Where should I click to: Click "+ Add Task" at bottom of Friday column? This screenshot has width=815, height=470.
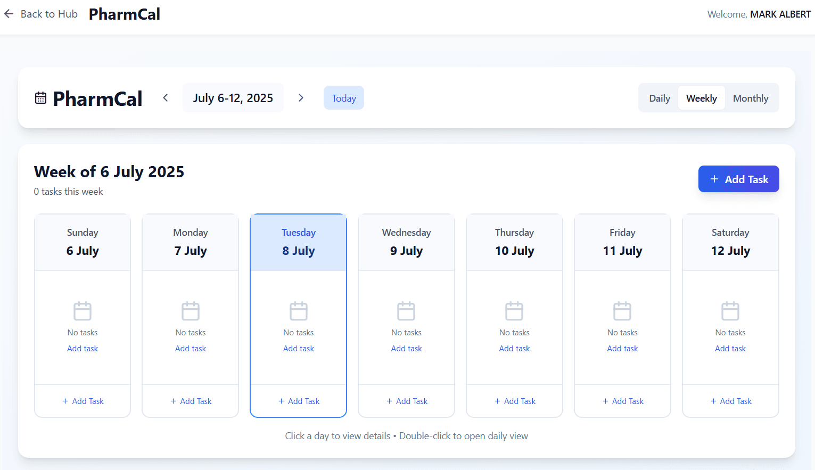click(x=622, y=401)
